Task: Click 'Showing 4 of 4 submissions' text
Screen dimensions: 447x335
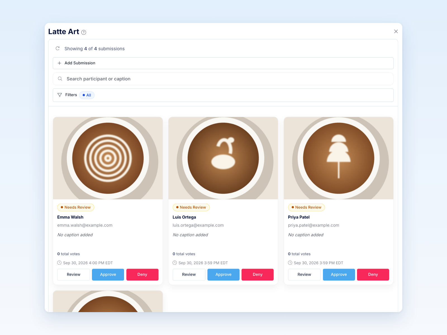Action: pos(95,49)
